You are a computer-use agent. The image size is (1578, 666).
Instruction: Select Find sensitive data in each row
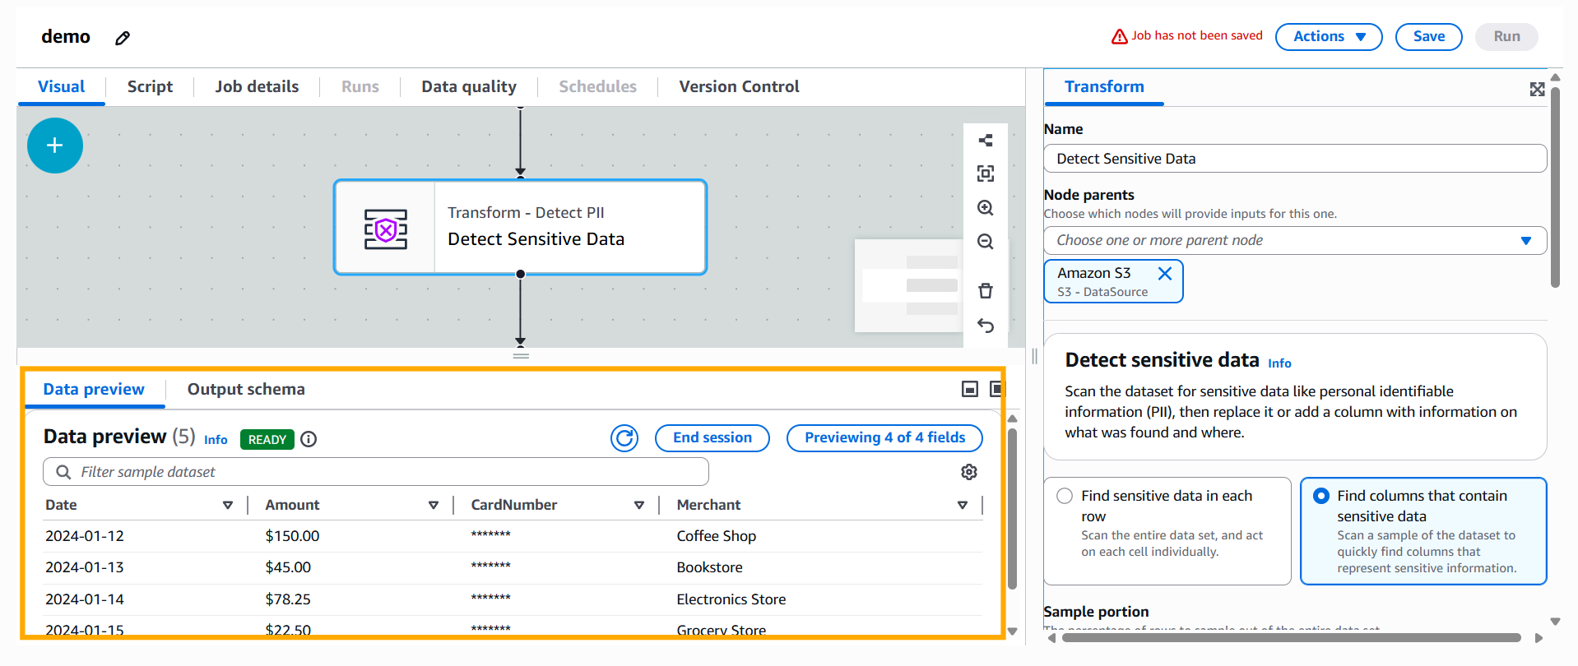coord(1065,496)
